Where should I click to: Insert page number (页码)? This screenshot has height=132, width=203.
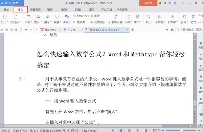coord(128,19)
